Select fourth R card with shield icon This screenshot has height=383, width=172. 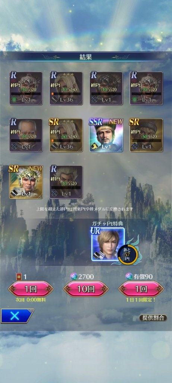point(146,88)
